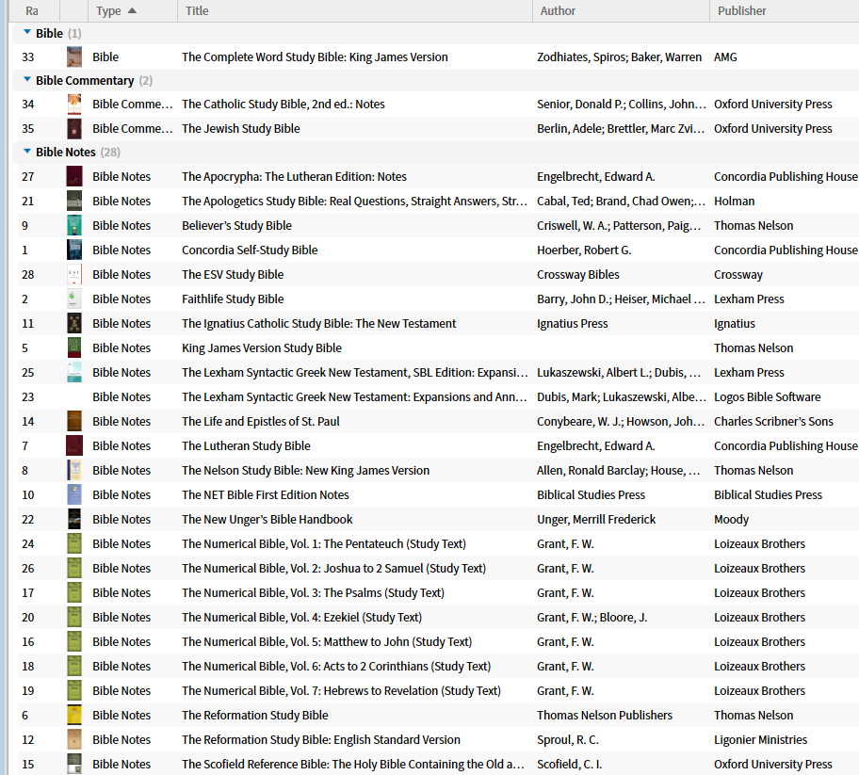This screenshot has height=775, width=859.
Task: Select title 'The Jewish Study Bible'
Action: tap(241, 129)
